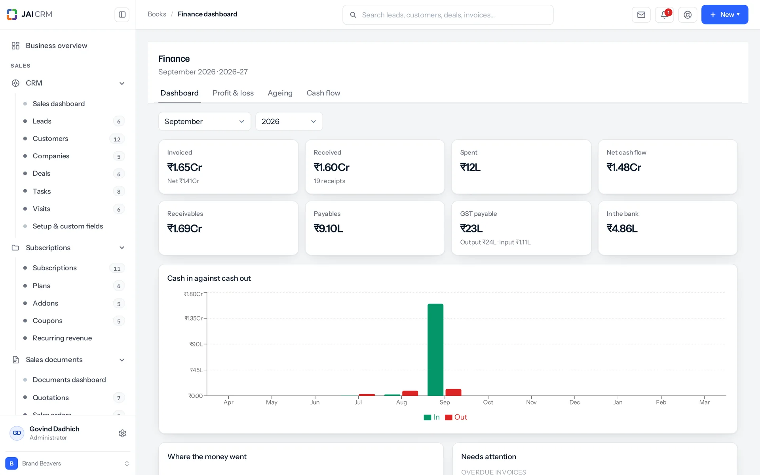Image resolution: width=760 pixels, height=475 pixels.
Task: Open the notifications bell icon
Action: point(664,15)
